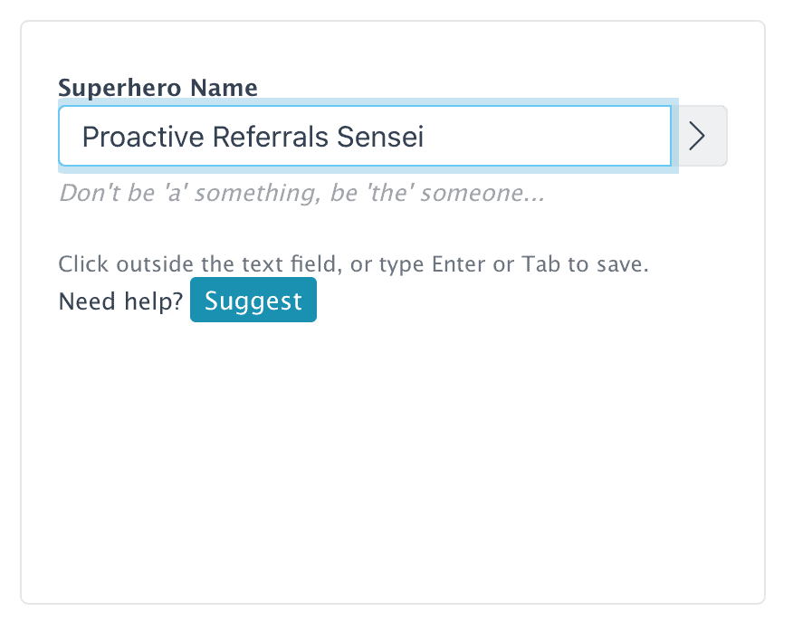Click the 'Need help?' text

pyautogui.click(x=120, y=301)
